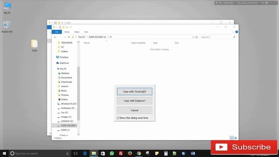279x157 pixels.
Task: Open File Explorer taskbar icon
Action: [x=94, y=153]
